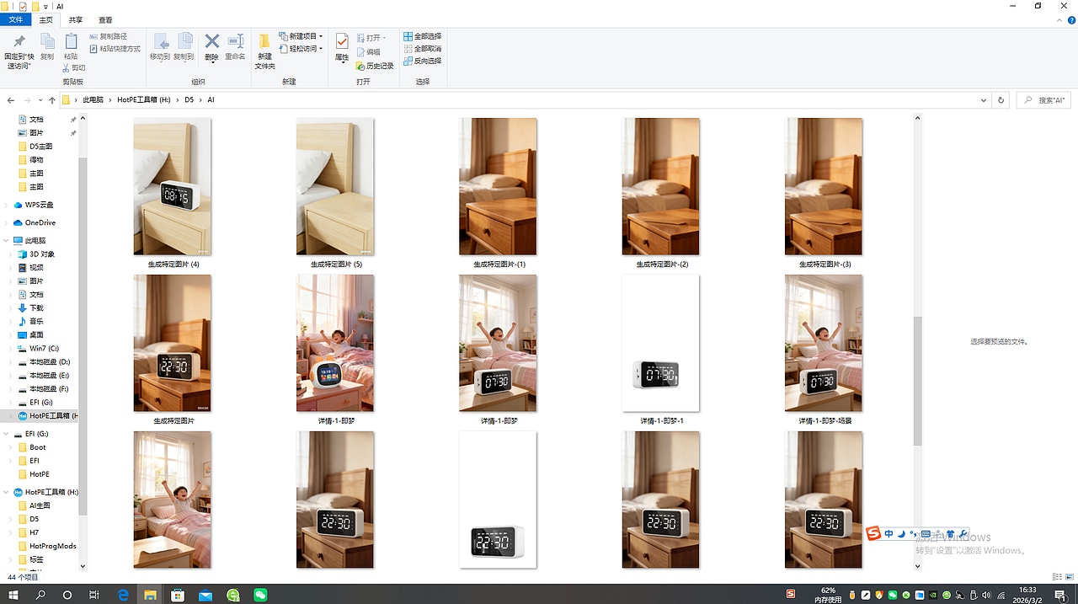Click the Paste (粘贴) ribbon icon

[71, 41]
